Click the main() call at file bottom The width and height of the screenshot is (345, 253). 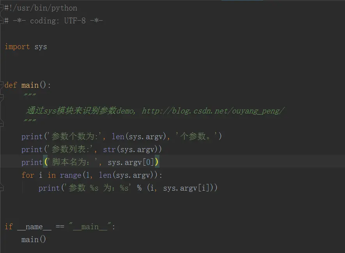click(33, 239)
